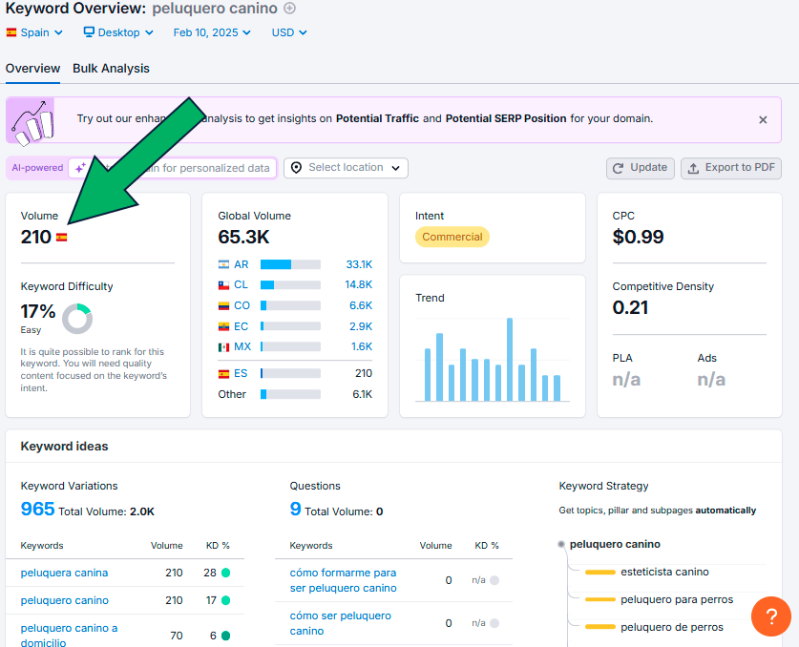Image resolution: width=799 pixels, height=647 pixels.
Task: Click the banner's chart illustration icon
Action: [32, 120]
